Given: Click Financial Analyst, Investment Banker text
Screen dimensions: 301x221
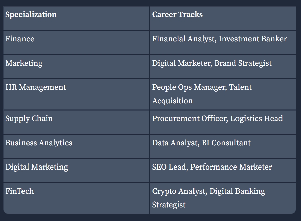Looking at the screenshot, I should (x=219, y=39).
